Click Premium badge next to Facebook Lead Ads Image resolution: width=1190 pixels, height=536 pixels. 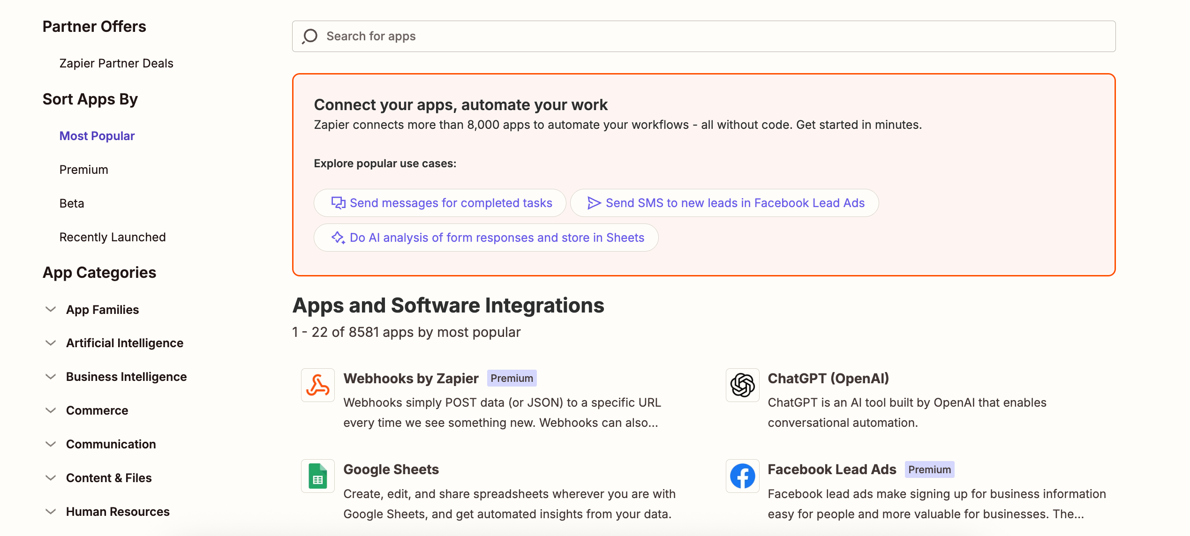point(930,469)
